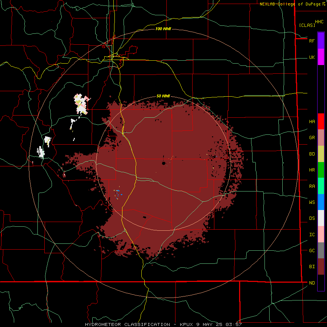Click the IC light pink legend swatch
Viewport: 327px width, 327px height.
321,234
